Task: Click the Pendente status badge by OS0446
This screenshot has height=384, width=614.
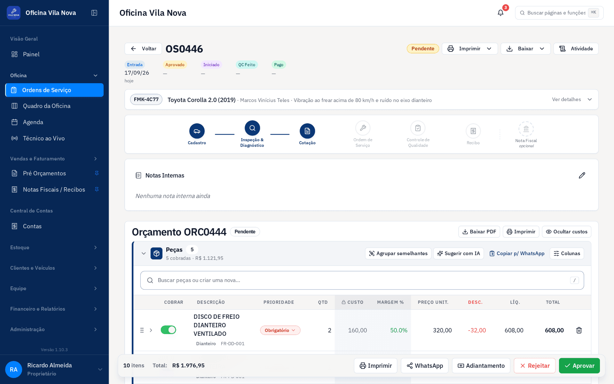Action: coord(423,49)
